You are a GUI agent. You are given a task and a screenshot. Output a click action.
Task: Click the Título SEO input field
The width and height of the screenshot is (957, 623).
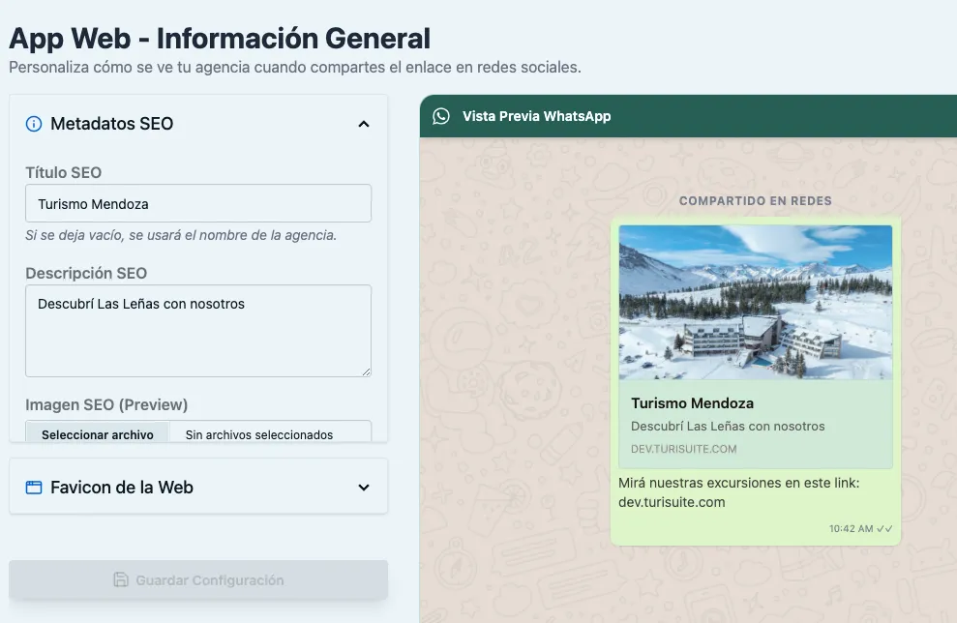pos(198,203)
